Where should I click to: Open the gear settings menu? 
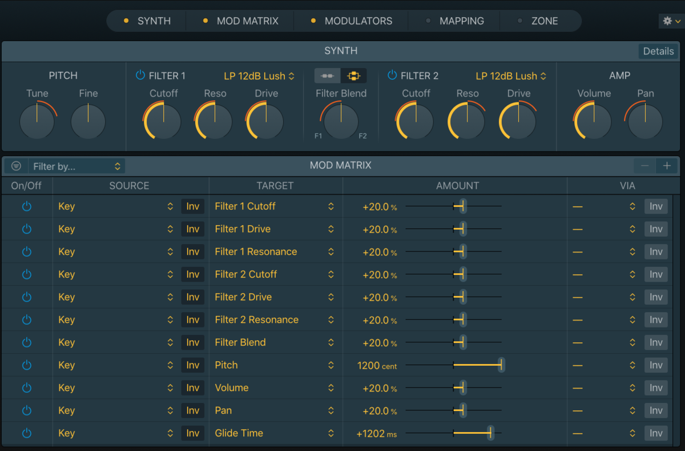click(x=671, y=21)
